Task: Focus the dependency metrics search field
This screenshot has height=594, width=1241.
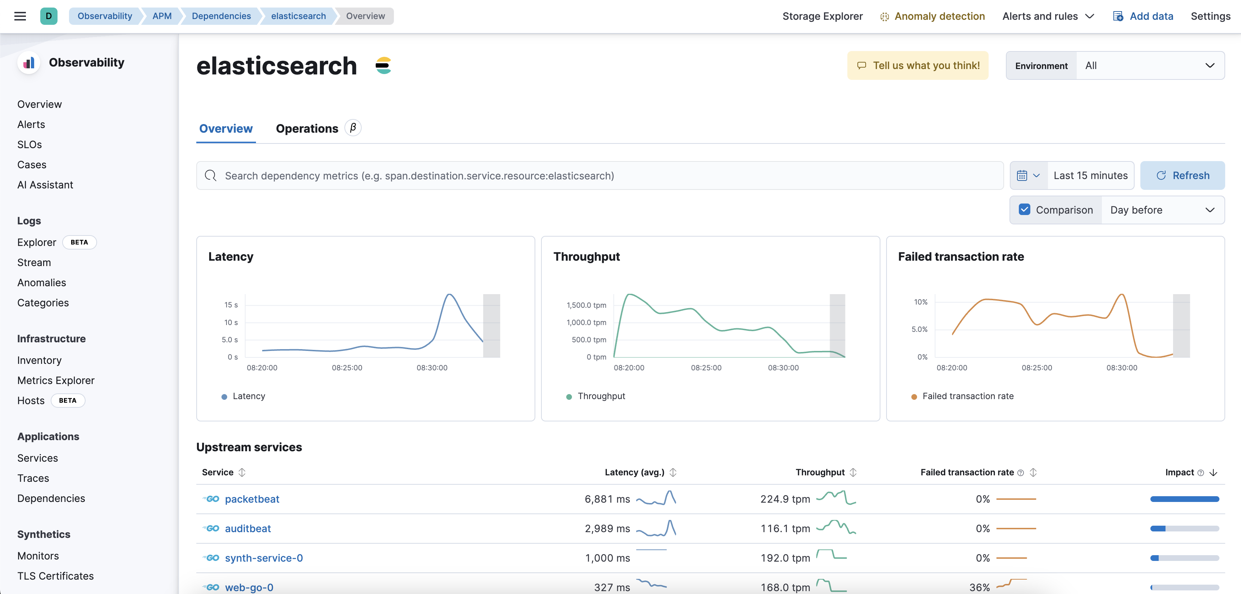Action: click(x=600, y=175)
